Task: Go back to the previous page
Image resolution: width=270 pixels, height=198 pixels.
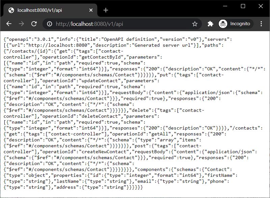Action: pos(9,24)
